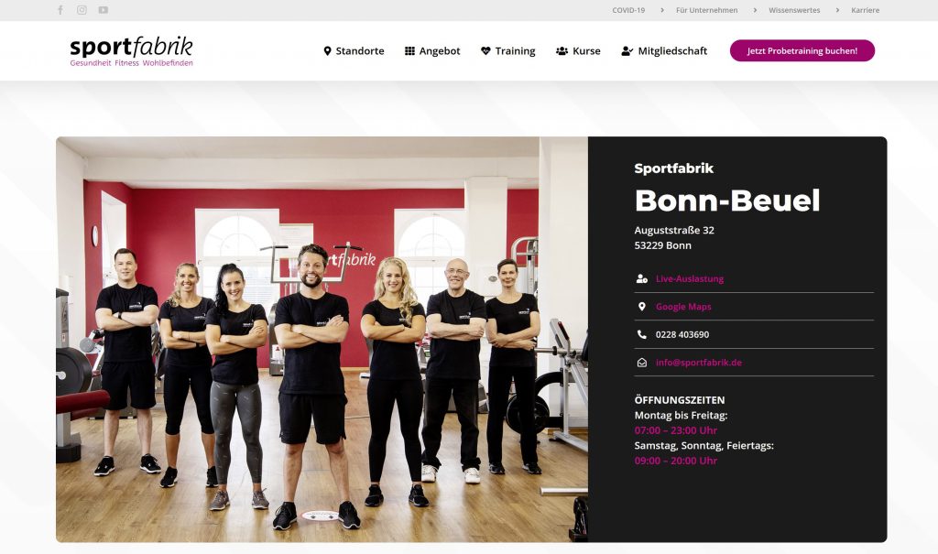The width and height of the screenshot is (938, 554).
Task: Open the Angebot menu
Action: [x=432, y=51]
